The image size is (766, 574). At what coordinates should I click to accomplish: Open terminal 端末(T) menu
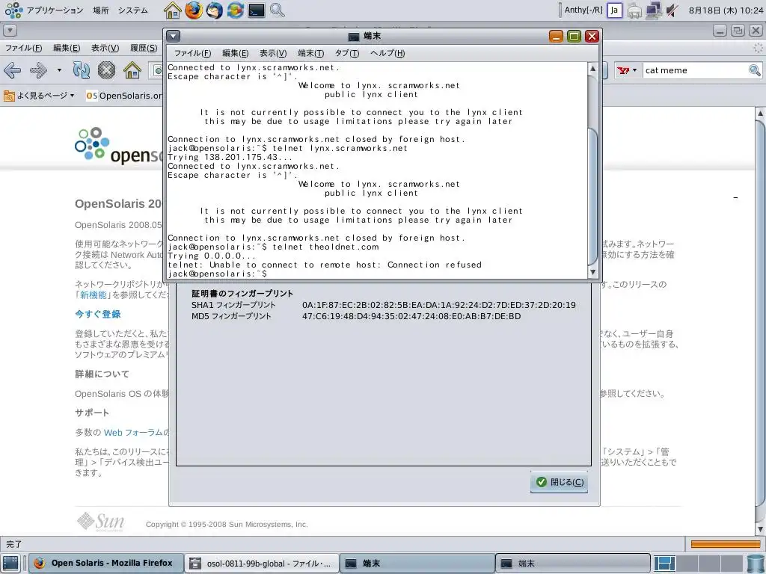click(310, 53)
